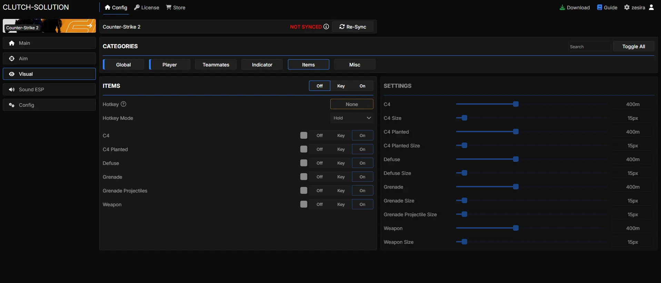The height and width of the screenshot is (283, 661).
Task: Click the Hotkey help question mark icon
Action: [x=123, y=104]
